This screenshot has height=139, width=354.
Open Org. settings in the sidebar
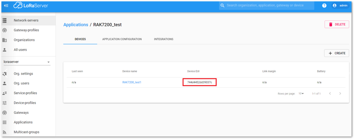point(28,74)
